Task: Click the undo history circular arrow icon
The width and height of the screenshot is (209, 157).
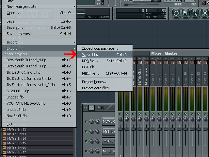Action: 176,13
